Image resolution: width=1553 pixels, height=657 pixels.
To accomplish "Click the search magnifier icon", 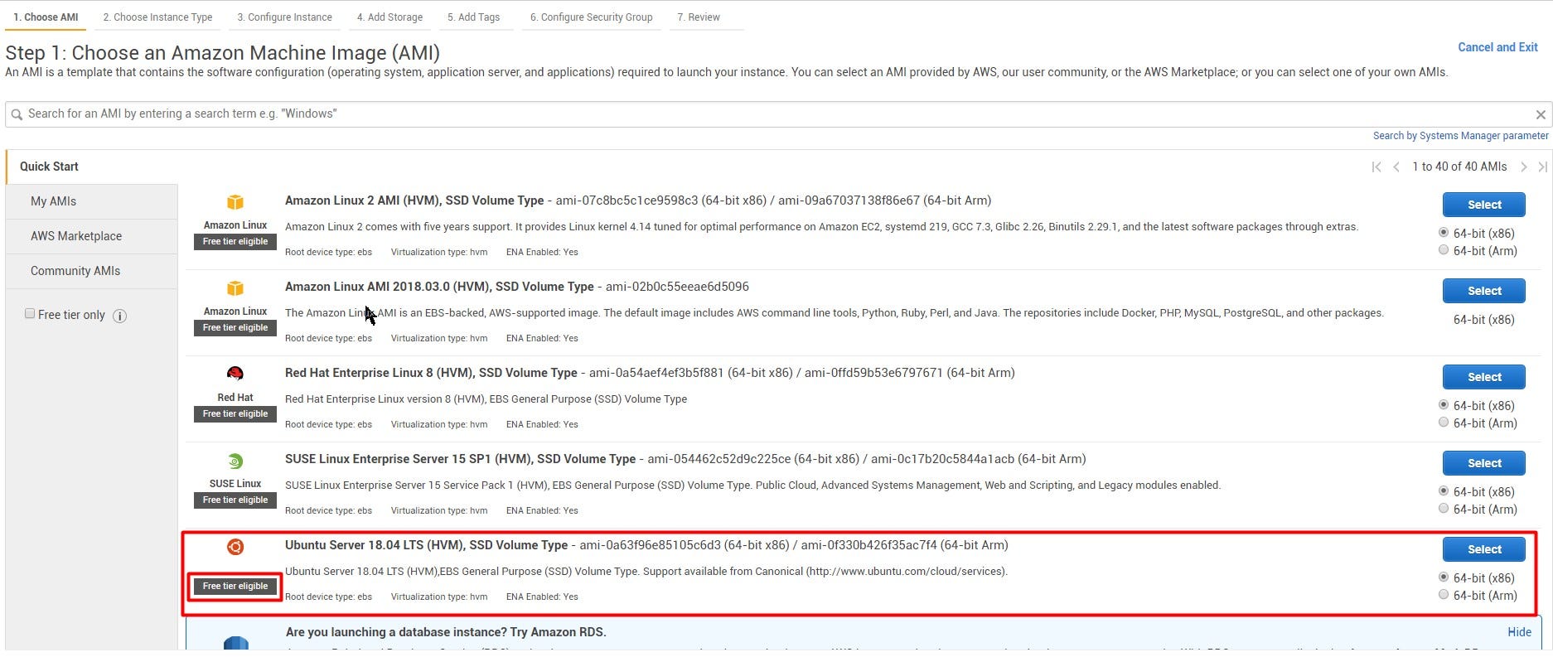I will (17, 114).
